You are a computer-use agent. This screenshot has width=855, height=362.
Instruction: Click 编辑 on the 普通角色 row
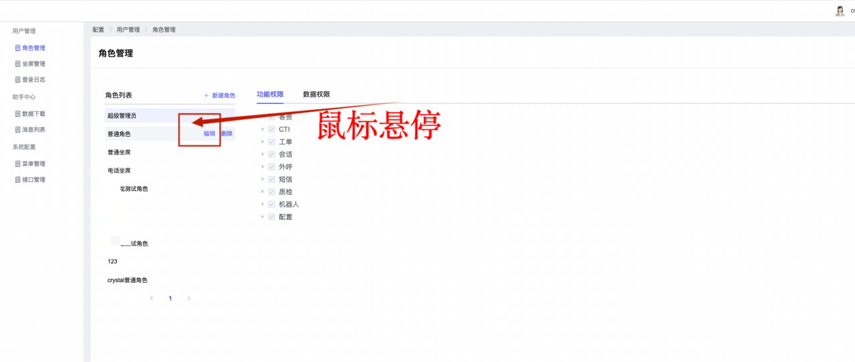tap(210, 134)
